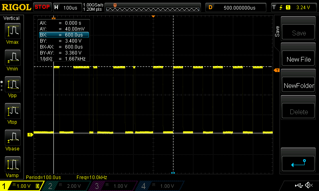Click the cursor A marker atop grid

coord(53,18)
